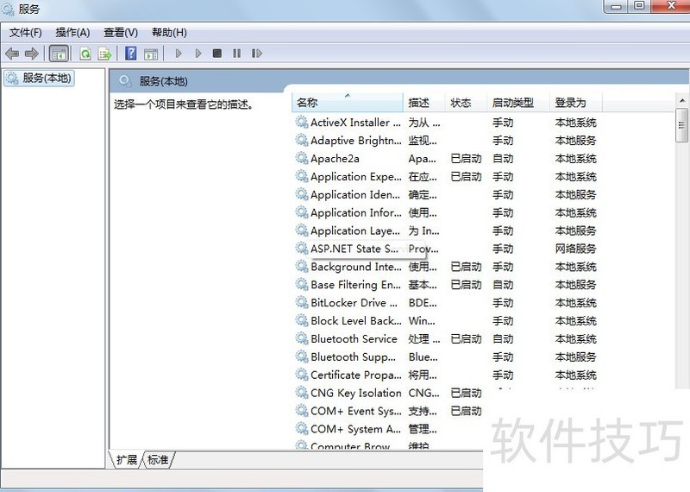
Task: Click the gear icon beside Bluetooth Service
Action: [301, 338]
